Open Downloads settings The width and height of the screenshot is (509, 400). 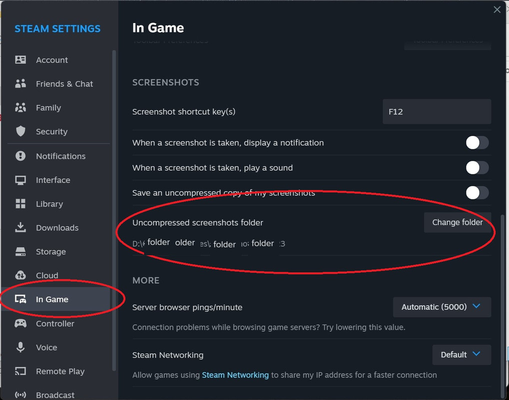56,227
